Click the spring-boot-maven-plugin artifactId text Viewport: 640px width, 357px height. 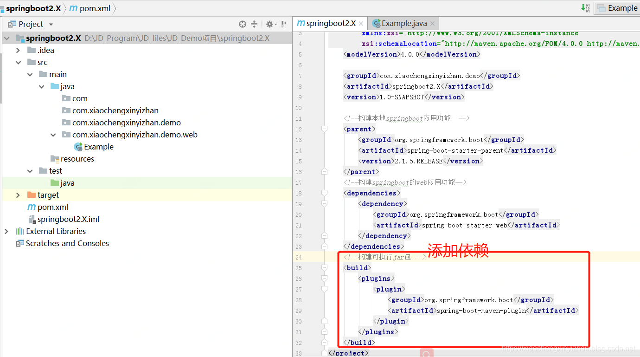481,311
